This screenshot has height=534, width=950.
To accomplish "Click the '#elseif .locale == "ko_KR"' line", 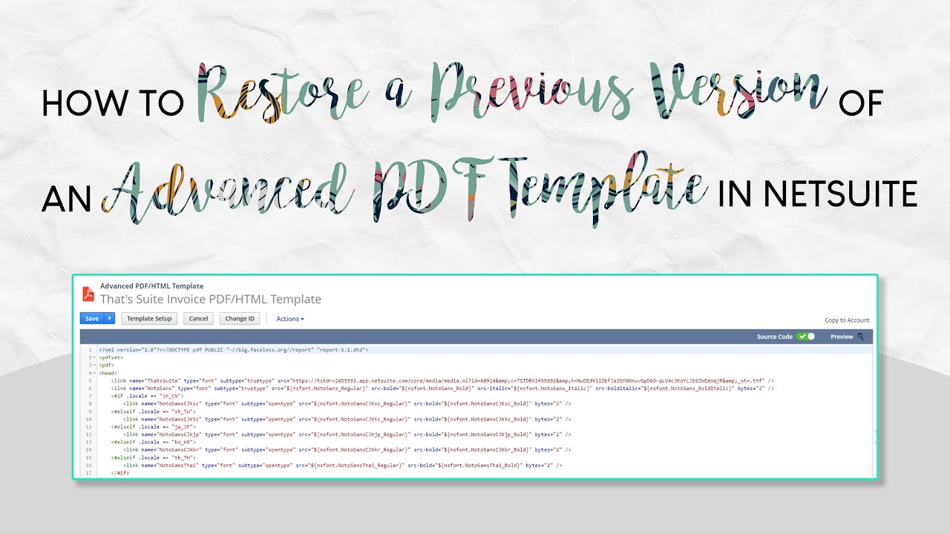I will point(152,442).
